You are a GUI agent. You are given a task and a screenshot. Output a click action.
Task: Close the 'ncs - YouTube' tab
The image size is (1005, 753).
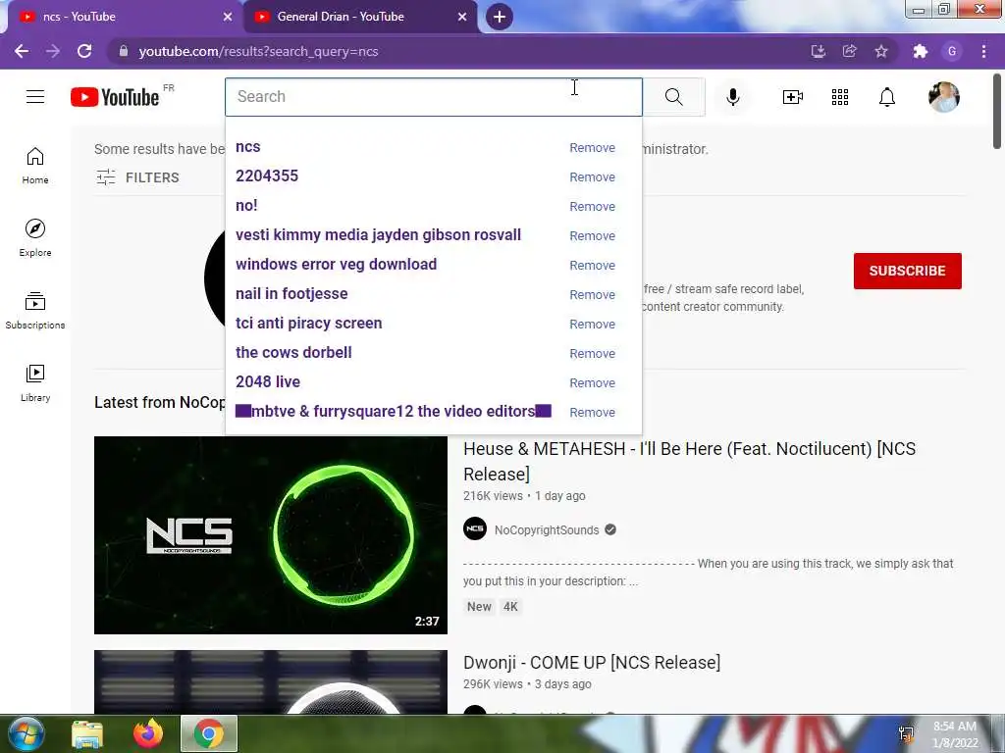228,17
